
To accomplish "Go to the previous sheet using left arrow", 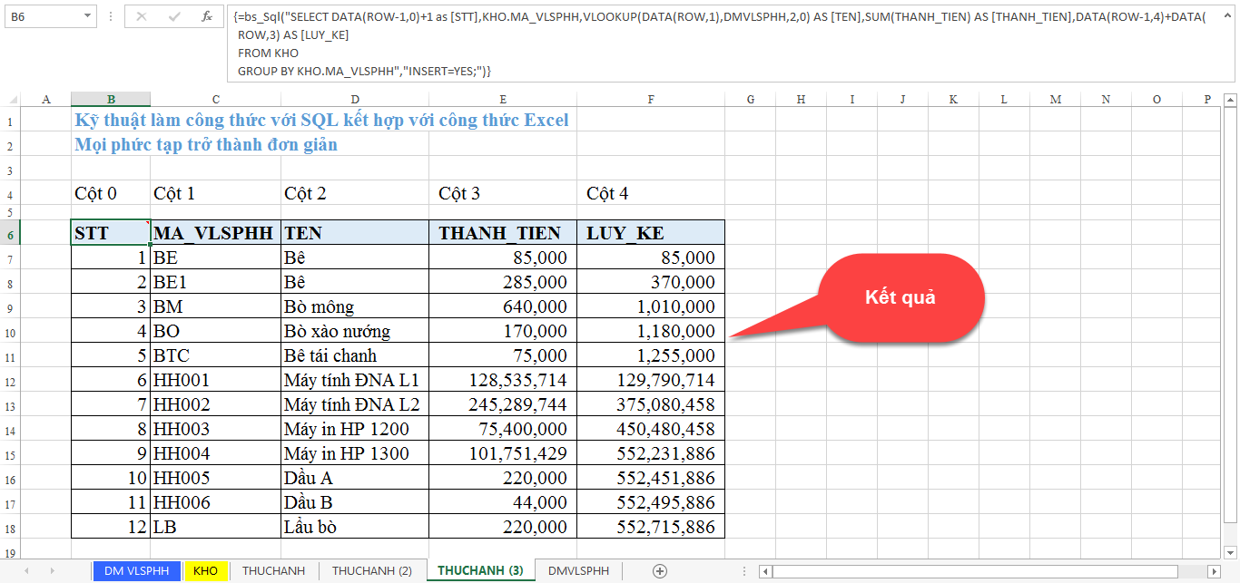I will pos(26,570).
